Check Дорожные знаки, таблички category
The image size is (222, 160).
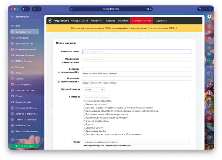point(84,114)
